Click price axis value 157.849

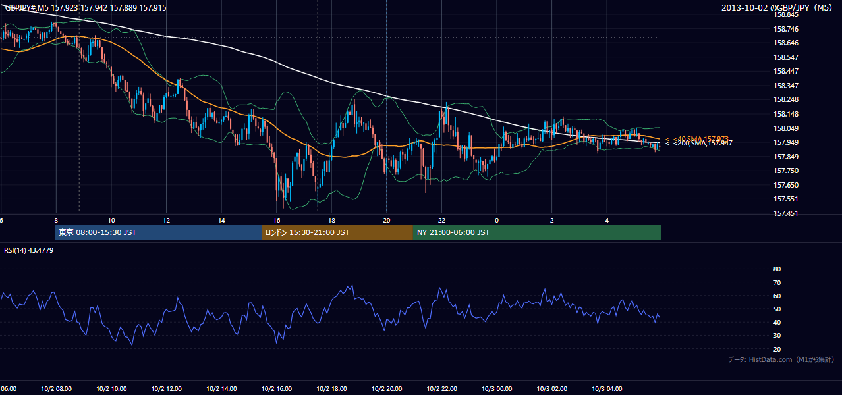[x=786, y=157]
